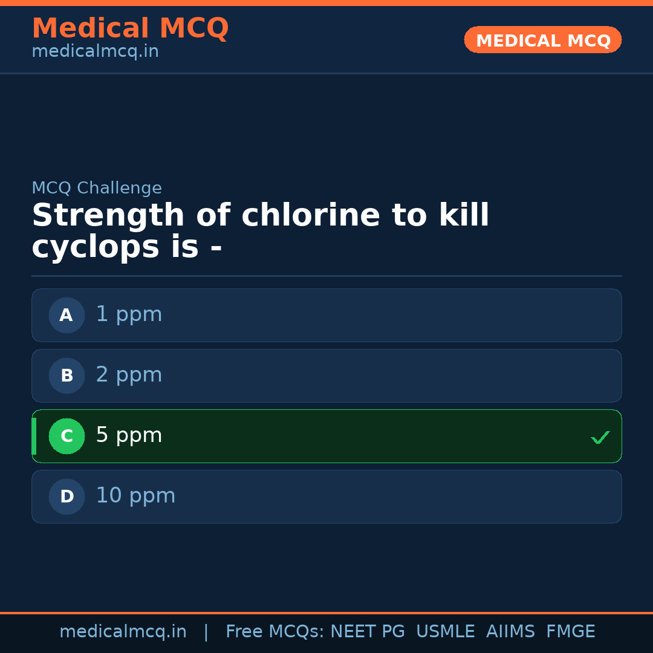Select the "1 ppm" answer text
Viewport: 653px width, 653px height.
[x=129, y=315]
